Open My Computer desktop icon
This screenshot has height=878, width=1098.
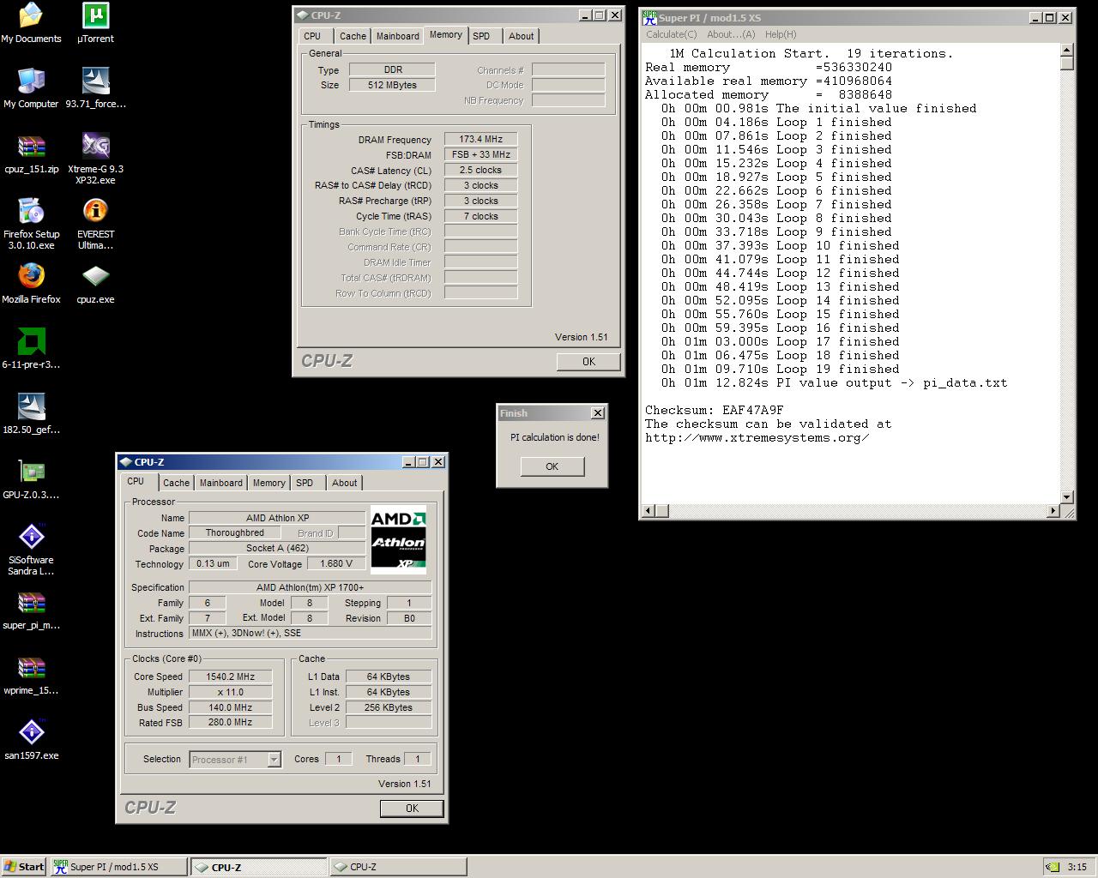point(31,88)
